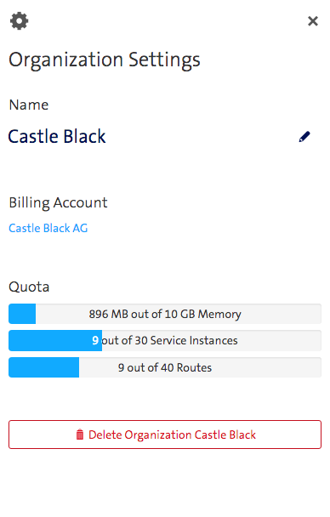Close the Organization Settings panel
Viewport: 330px width, 517px height.
click(312, 21)
